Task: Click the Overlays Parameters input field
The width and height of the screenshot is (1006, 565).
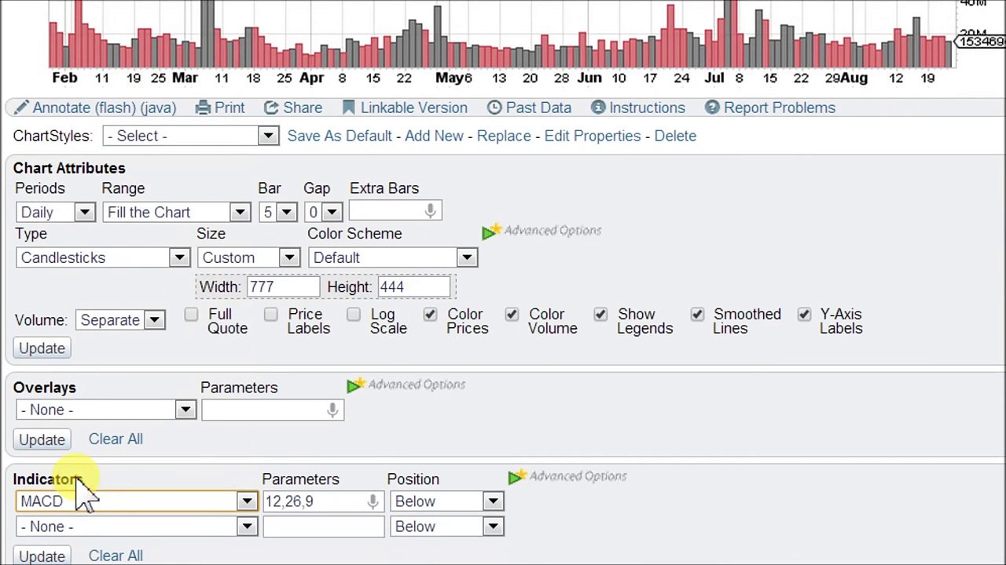Action: point(273,410)
